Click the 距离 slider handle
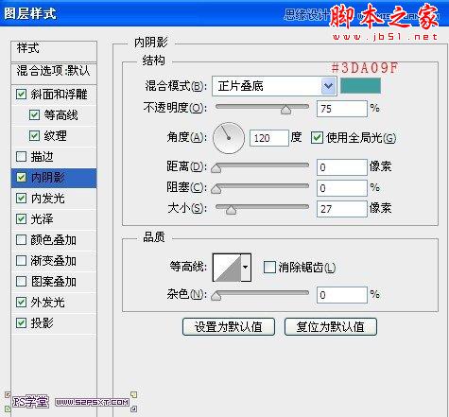This screenshot has height=417, width=449. 216,168
